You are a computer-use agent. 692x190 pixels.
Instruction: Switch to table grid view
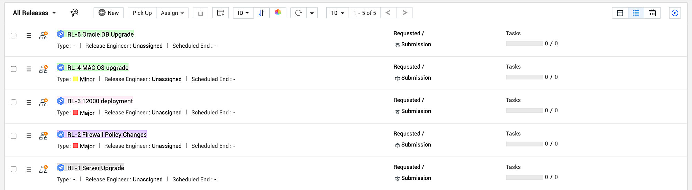[620, 13]
